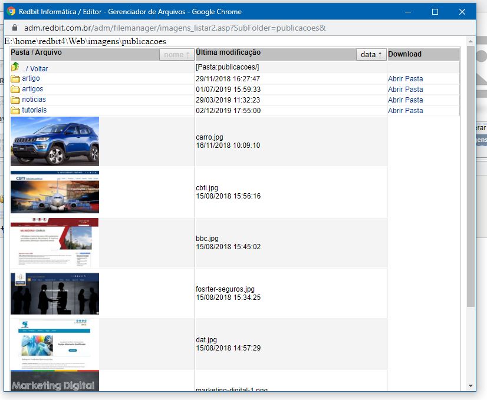Click Abrir Pasta for artigos row
This screenshot has width=487, height=400.
(x=405, y=90)
